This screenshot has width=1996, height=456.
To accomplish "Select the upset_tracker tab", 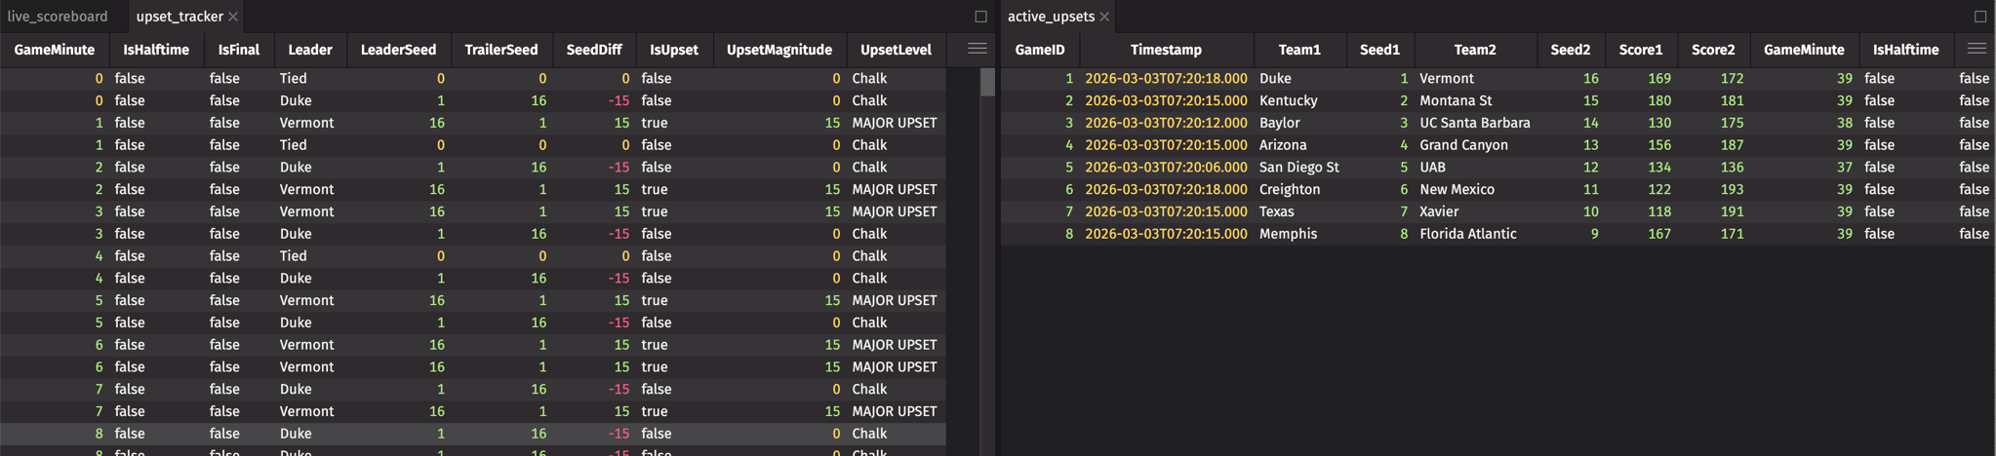I will (180, 17).
